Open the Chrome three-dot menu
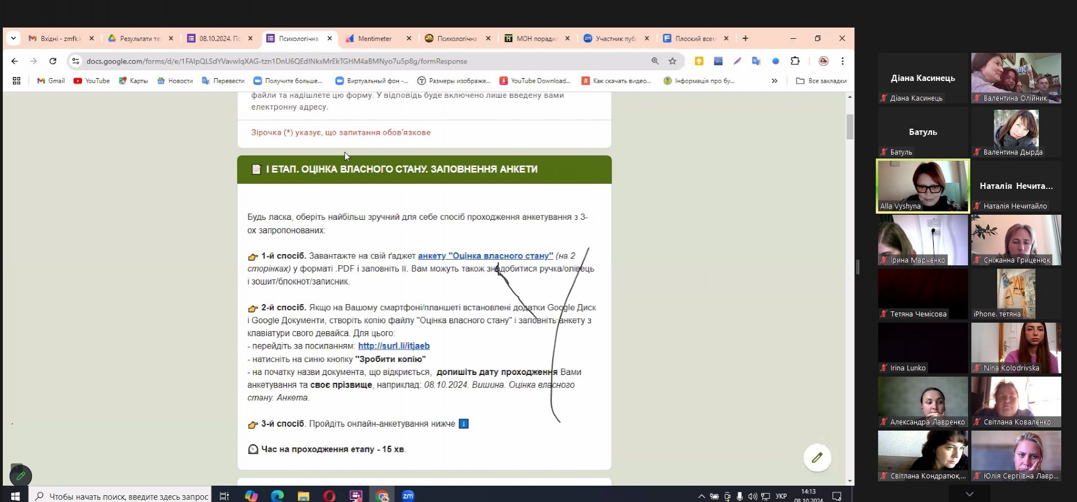The width and height of the screenshot is (1077, 502). tap(842, 61)
